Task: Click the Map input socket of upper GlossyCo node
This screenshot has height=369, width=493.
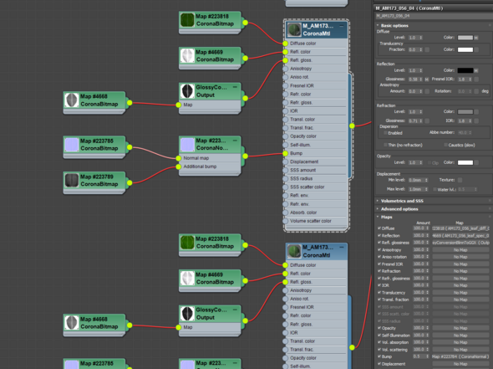Action: tap(178, 105)
